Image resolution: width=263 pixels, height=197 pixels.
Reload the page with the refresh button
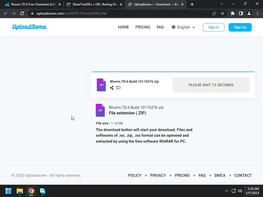point(22,13)
